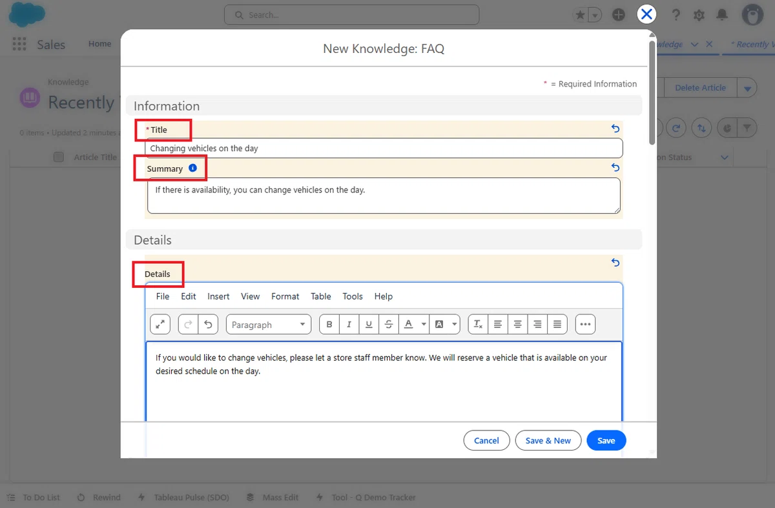Open the Help menu in editor
The image size is (775, 508).
384,296
